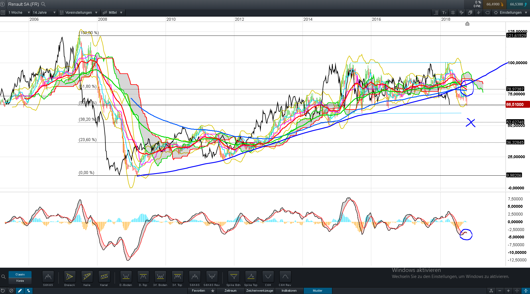Select the C&H cup-and-handle pattern
530x294 pixels.
pos(268,277)
